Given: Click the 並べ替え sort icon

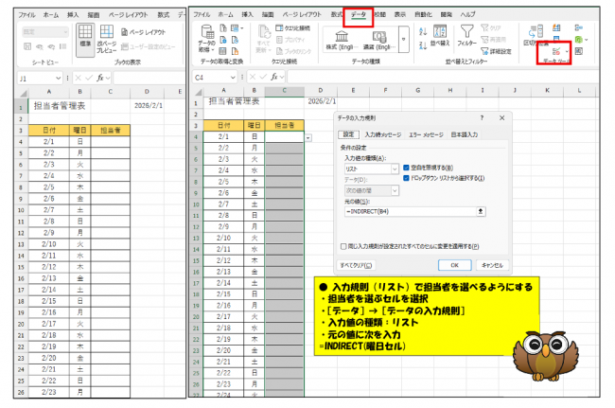Looking at the screenshot, I should point(439,36).
